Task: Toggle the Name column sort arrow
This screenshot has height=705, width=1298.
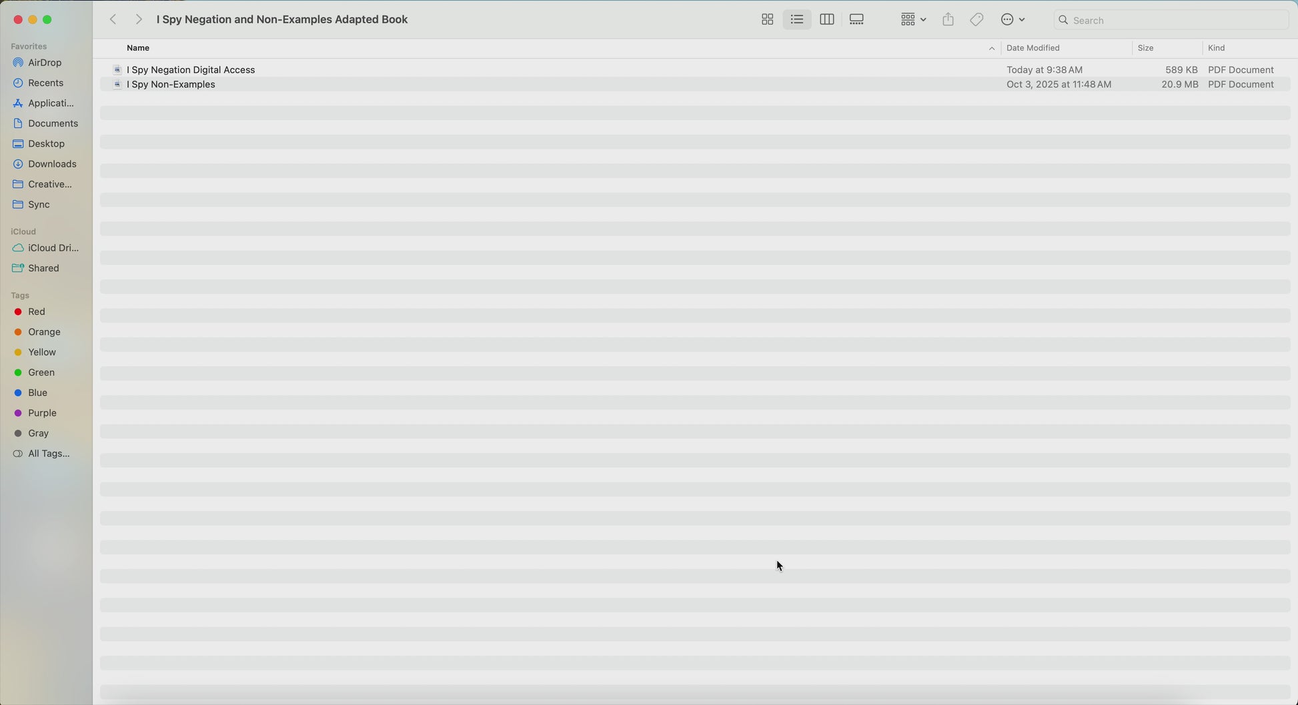Action: tap(991, 49)
